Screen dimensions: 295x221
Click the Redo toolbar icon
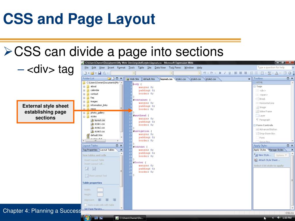(212, 73)
